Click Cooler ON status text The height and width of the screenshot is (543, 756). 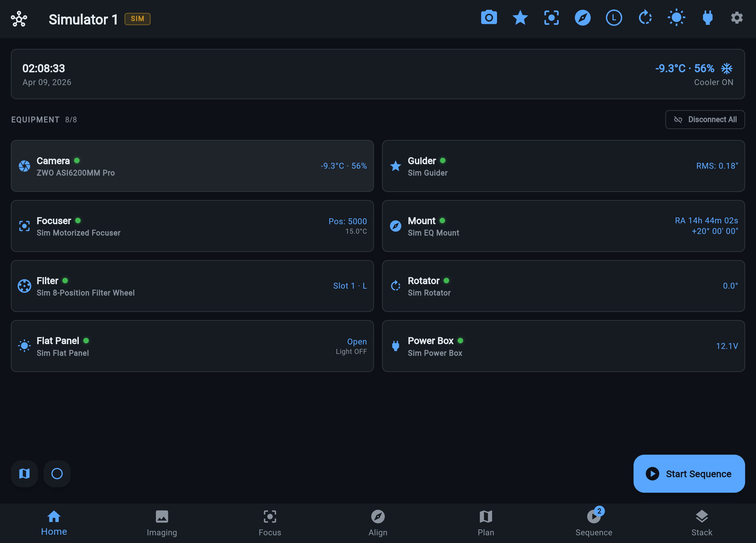[x=714, y=82]
